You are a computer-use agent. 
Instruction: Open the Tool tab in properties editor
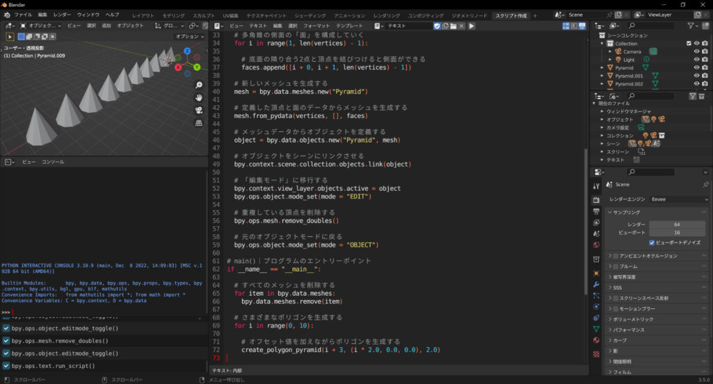596,186
